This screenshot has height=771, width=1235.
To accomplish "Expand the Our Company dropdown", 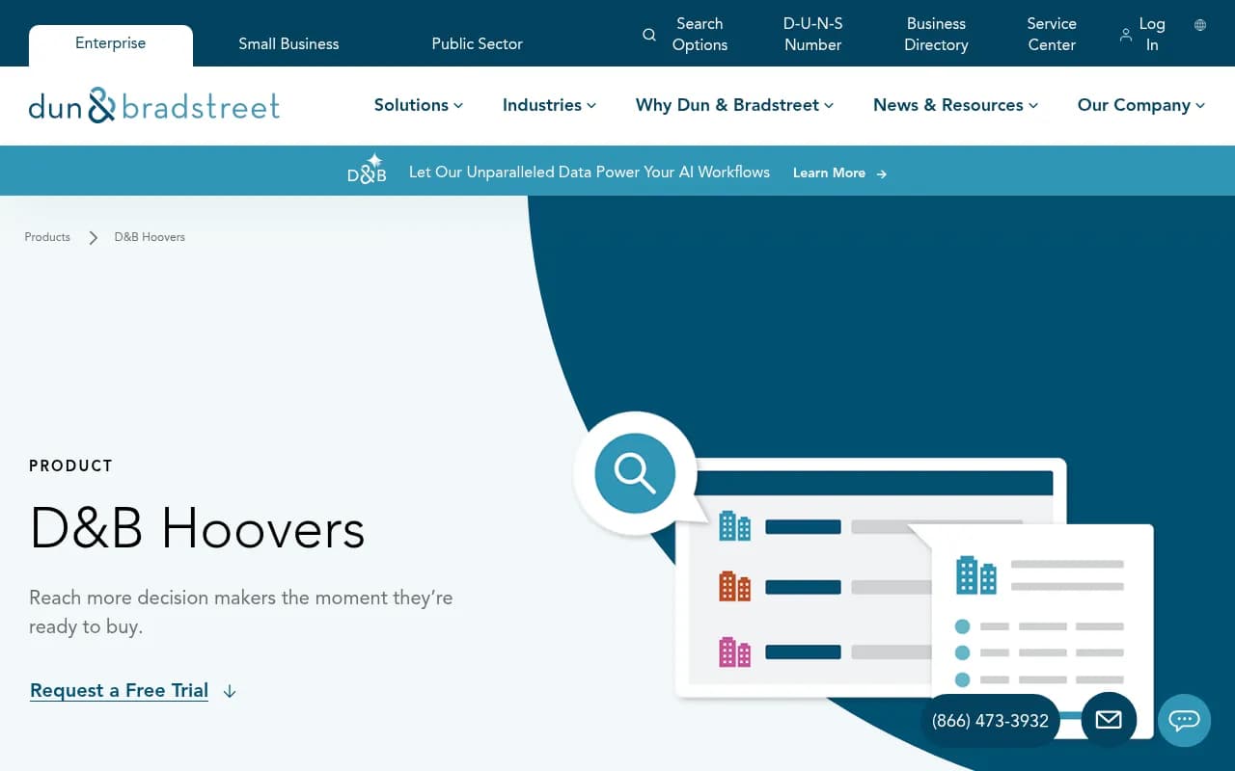I will click(x=1199, y=106).
